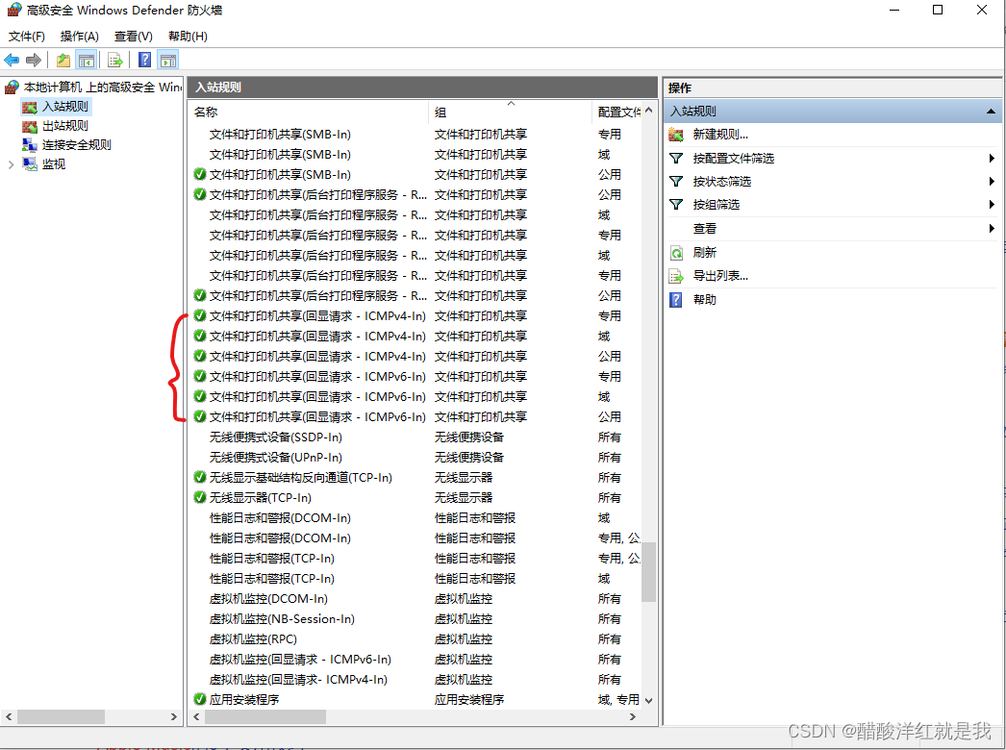The width and height of the screenshot is (1006, 750).
Task: Click the rules list scroll down arrow
Action: [648, 701]
